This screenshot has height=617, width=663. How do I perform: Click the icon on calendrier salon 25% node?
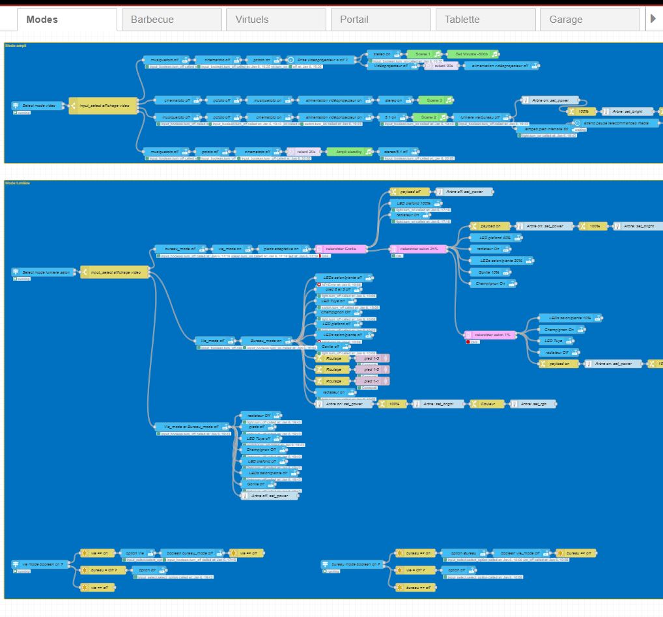(x=393, y=249)
